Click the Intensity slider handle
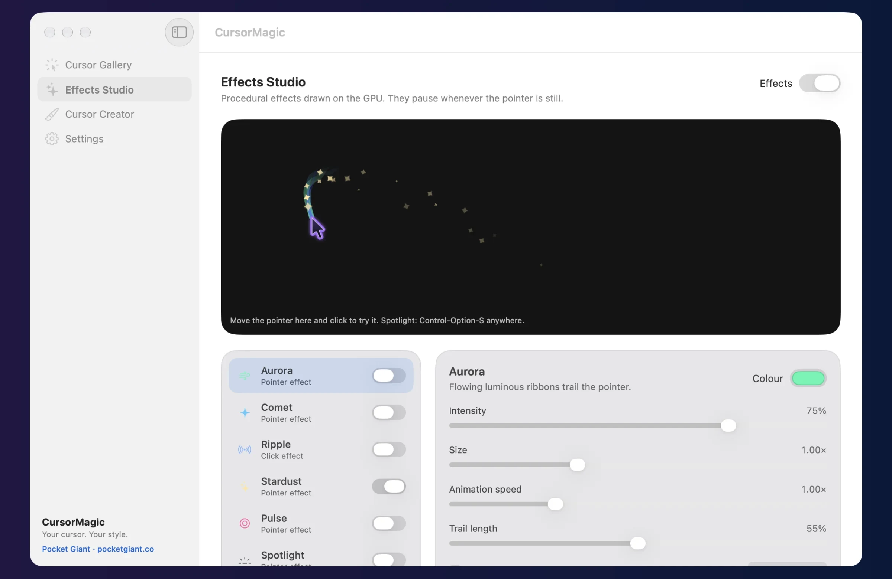Screen dimensions: 892x579 coord(728,426)
